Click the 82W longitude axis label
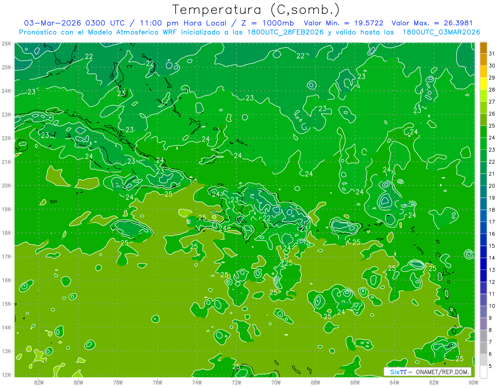This screenshot has height=388, width=503. 39,382
